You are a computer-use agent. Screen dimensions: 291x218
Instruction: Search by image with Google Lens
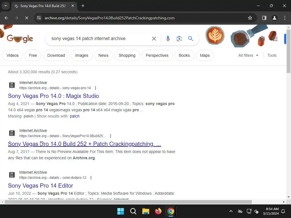[x=179, y=39]
